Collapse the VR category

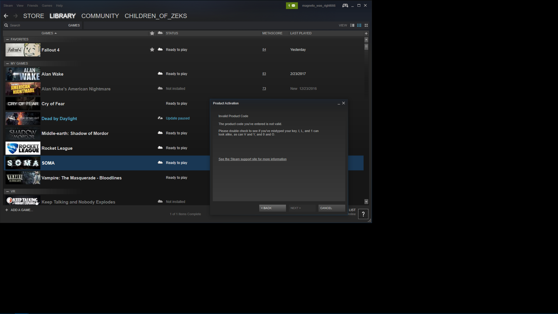pyautogui.click(x=8, y=191)
